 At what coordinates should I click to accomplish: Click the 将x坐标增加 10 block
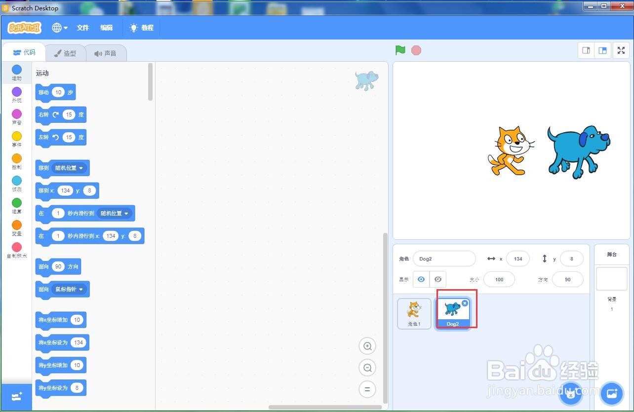(x=61, y=320)
